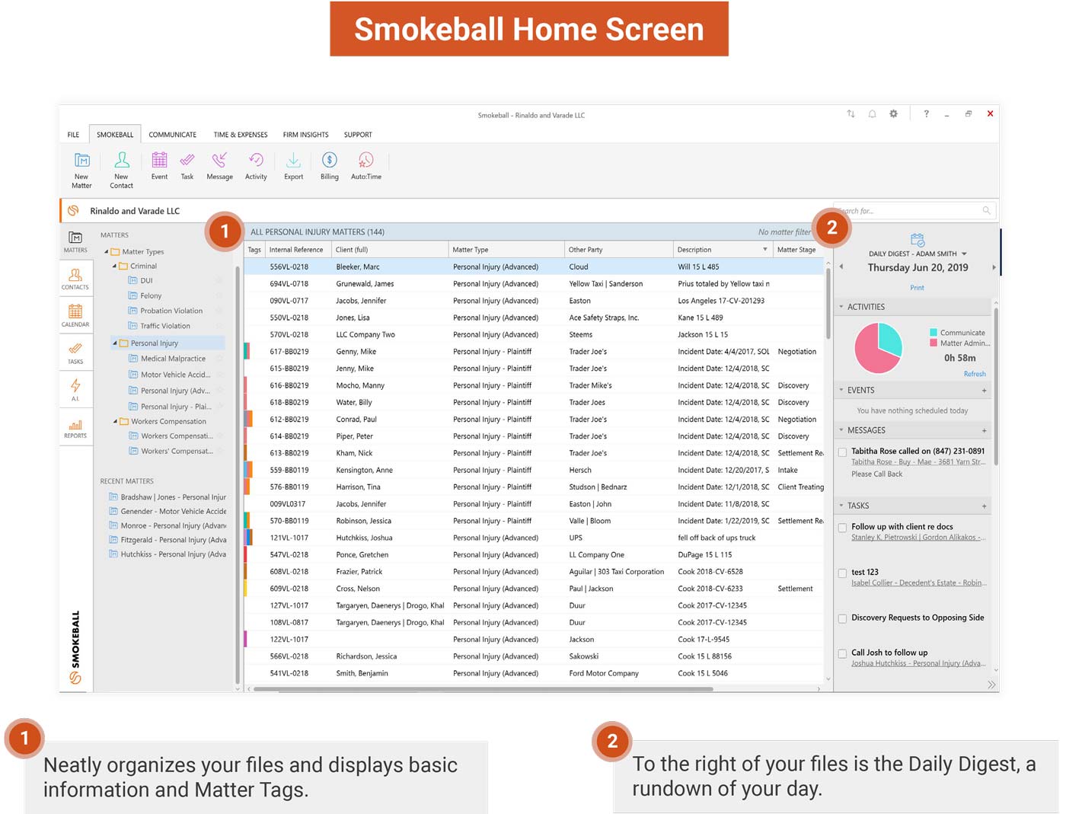The image size is (1066, 814).
Task: Click the sync arrows icon
Action: pos(851,113)
